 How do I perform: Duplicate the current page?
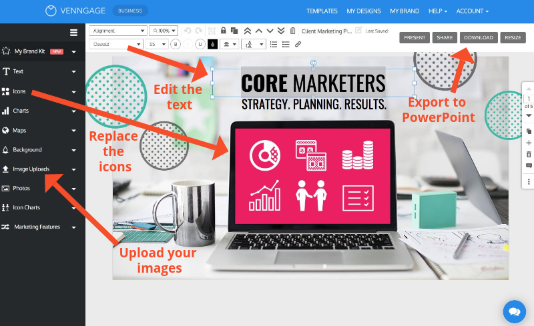tap(529, 131)
